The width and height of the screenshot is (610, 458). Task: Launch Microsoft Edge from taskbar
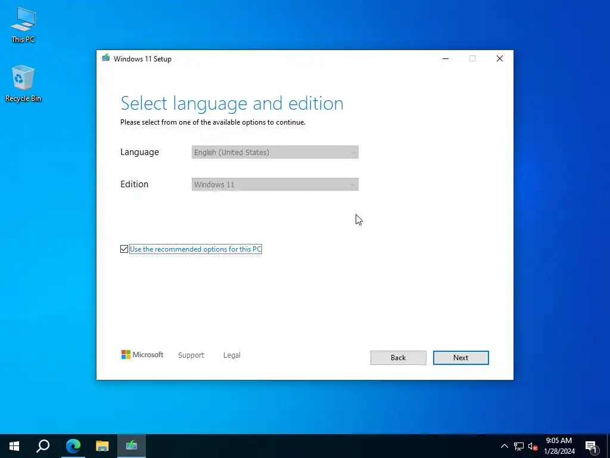click(x=73, y=446)
